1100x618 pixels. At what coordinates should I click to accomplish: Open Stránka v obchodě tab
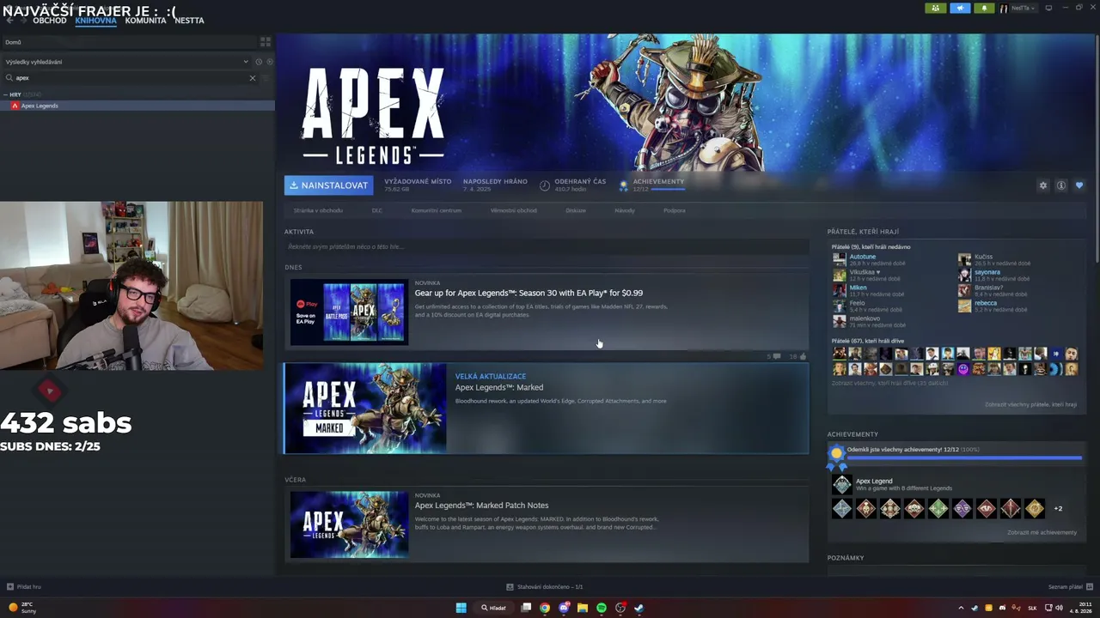318,210
